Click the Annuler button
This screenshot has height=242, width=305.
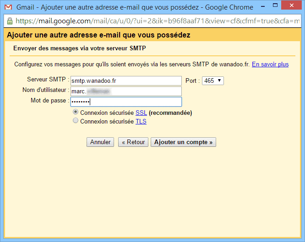[100, 142]
